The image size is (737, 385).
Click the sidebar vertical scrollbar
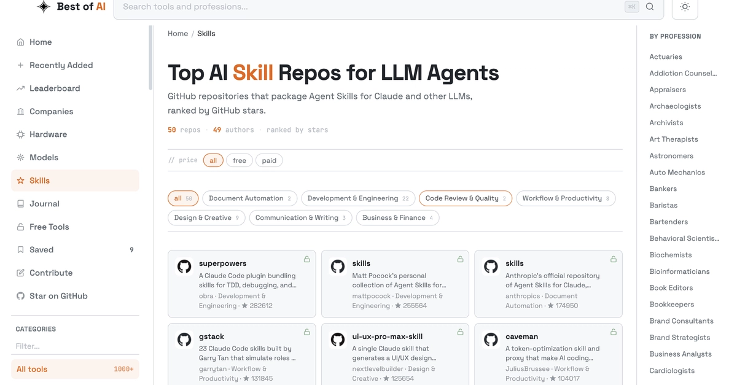point(150,58)
